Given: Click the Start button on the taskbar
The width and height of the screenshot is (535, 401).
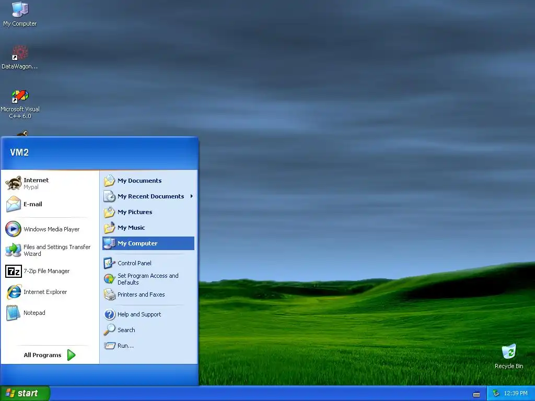Looking at the screenshot, I should [25, 393].
